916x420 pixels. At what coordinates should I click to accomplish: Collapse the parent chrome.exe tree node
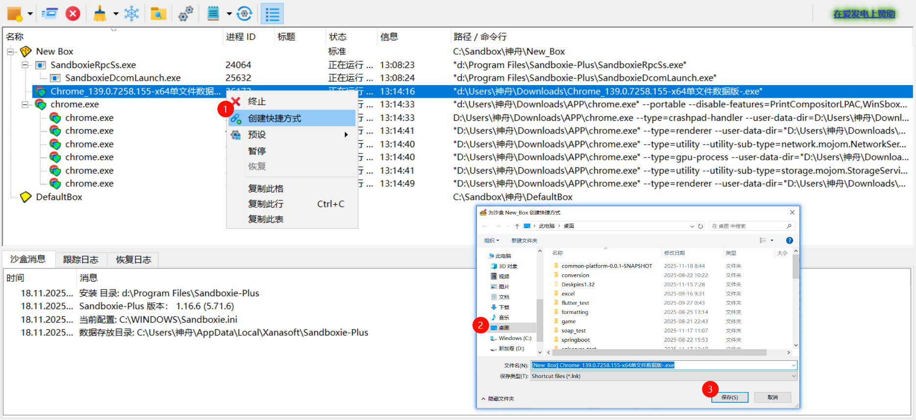[25, 105]
